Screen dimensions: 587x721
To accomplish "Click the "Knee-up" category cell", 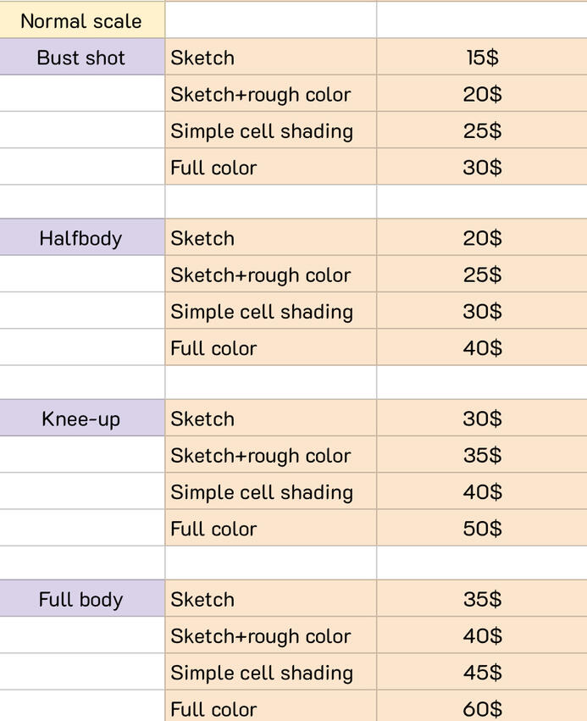I will (x=81, y=419).
